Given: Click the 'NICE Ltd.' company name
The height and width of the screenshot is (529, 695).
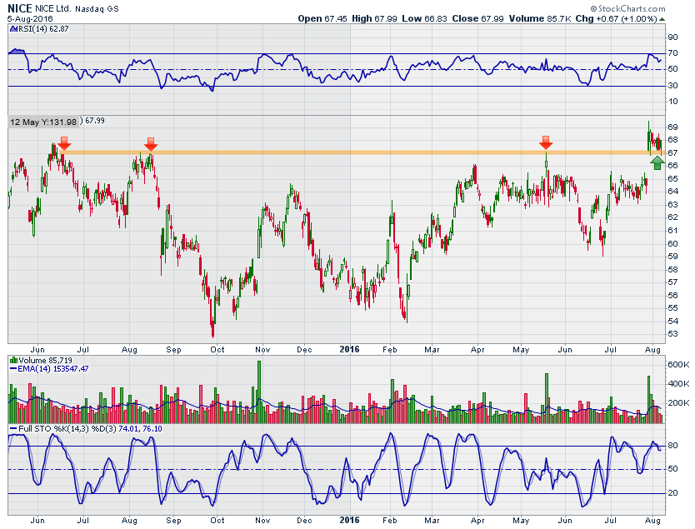Looking at the screenshot, I should [x=53, y=9].
